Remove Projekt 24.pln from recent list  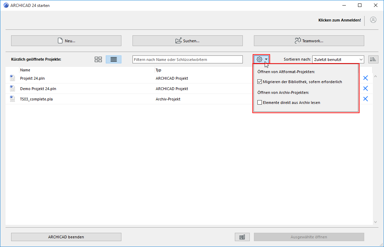(365, 78)
